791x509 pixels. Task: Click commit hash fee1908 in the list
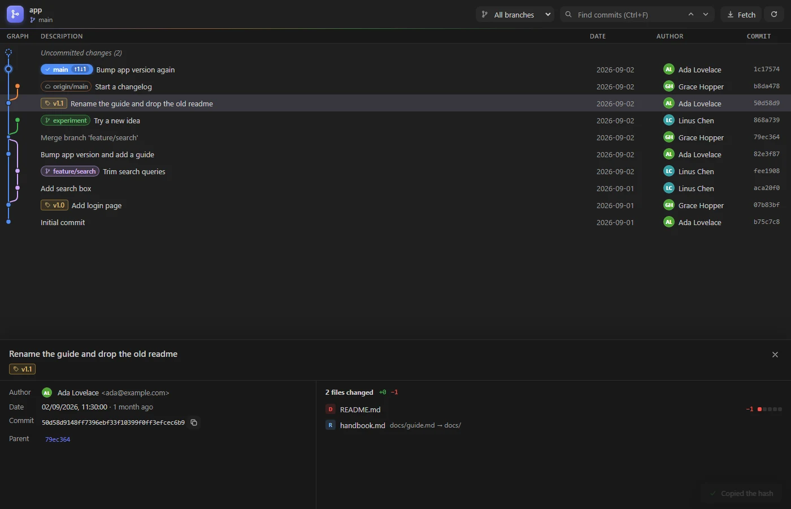(767, 171)
